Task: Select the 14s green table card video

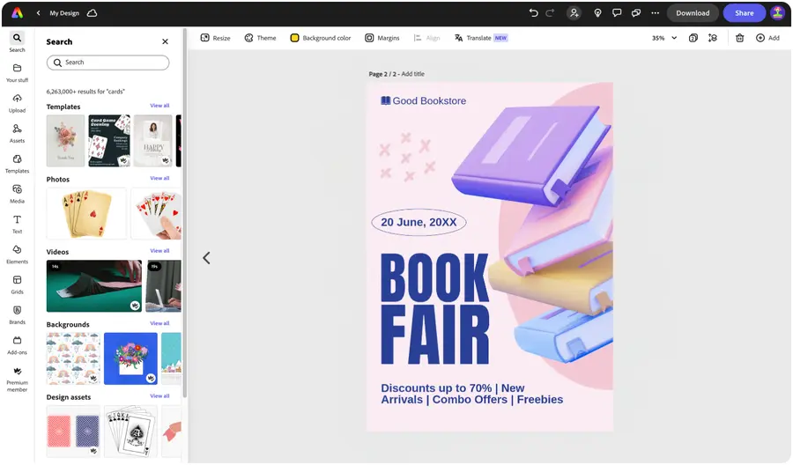Action: [x=94, y=286]
